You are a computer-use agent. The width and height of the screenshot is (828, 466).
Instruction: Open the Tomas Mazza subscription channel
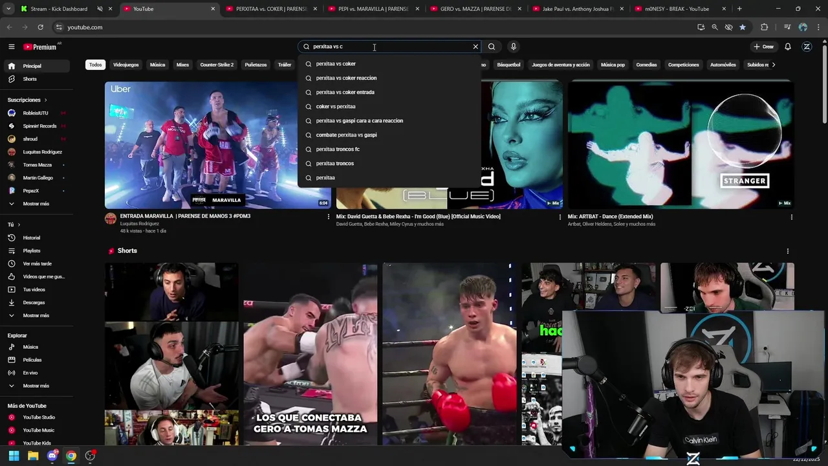36,165
